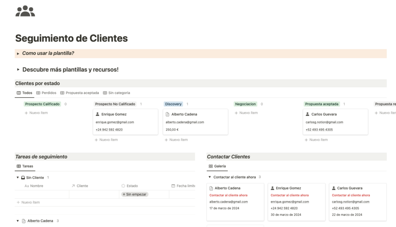Click person icon on Carlos Guevara board card

pyautogui.click(x=307, y=114)
